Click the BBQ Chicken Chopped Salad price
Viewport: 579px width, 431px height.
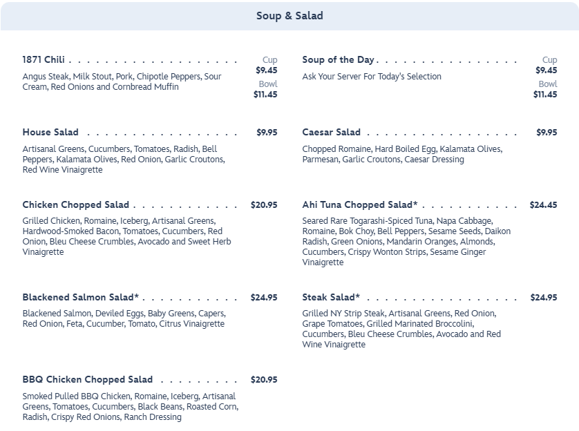point(264,380)
